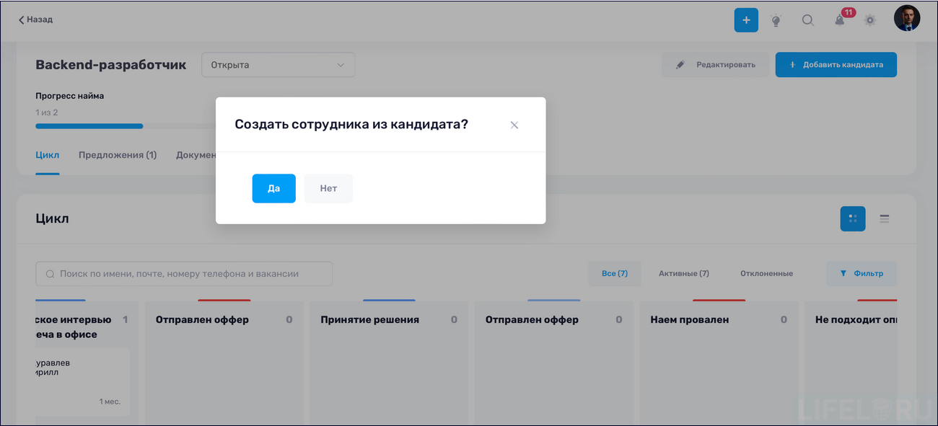Click the edit pencil on Редактировать
This screenshot has height=426, width=938.
point(679,64)
